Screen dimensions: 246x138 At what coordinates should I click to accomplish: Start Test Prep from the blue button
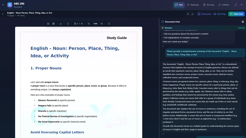(219, 14)
